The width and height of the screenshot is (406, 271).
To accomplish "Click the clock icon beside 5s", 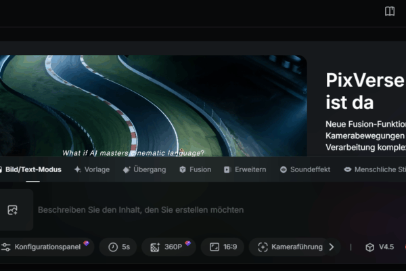I will point(113,247).
